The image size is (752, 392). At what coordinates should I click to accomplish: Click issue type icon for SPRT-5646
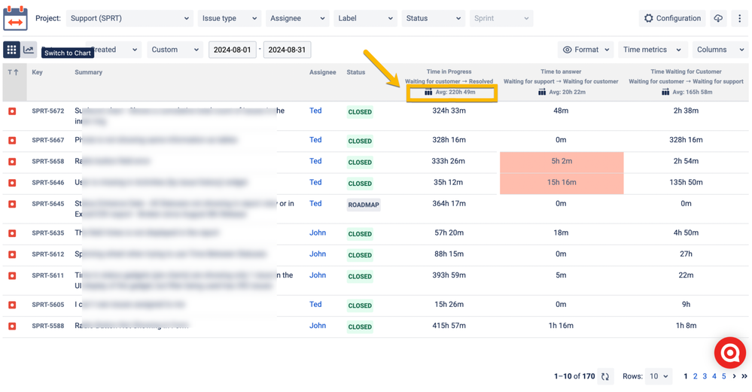(x=12, y=183)
